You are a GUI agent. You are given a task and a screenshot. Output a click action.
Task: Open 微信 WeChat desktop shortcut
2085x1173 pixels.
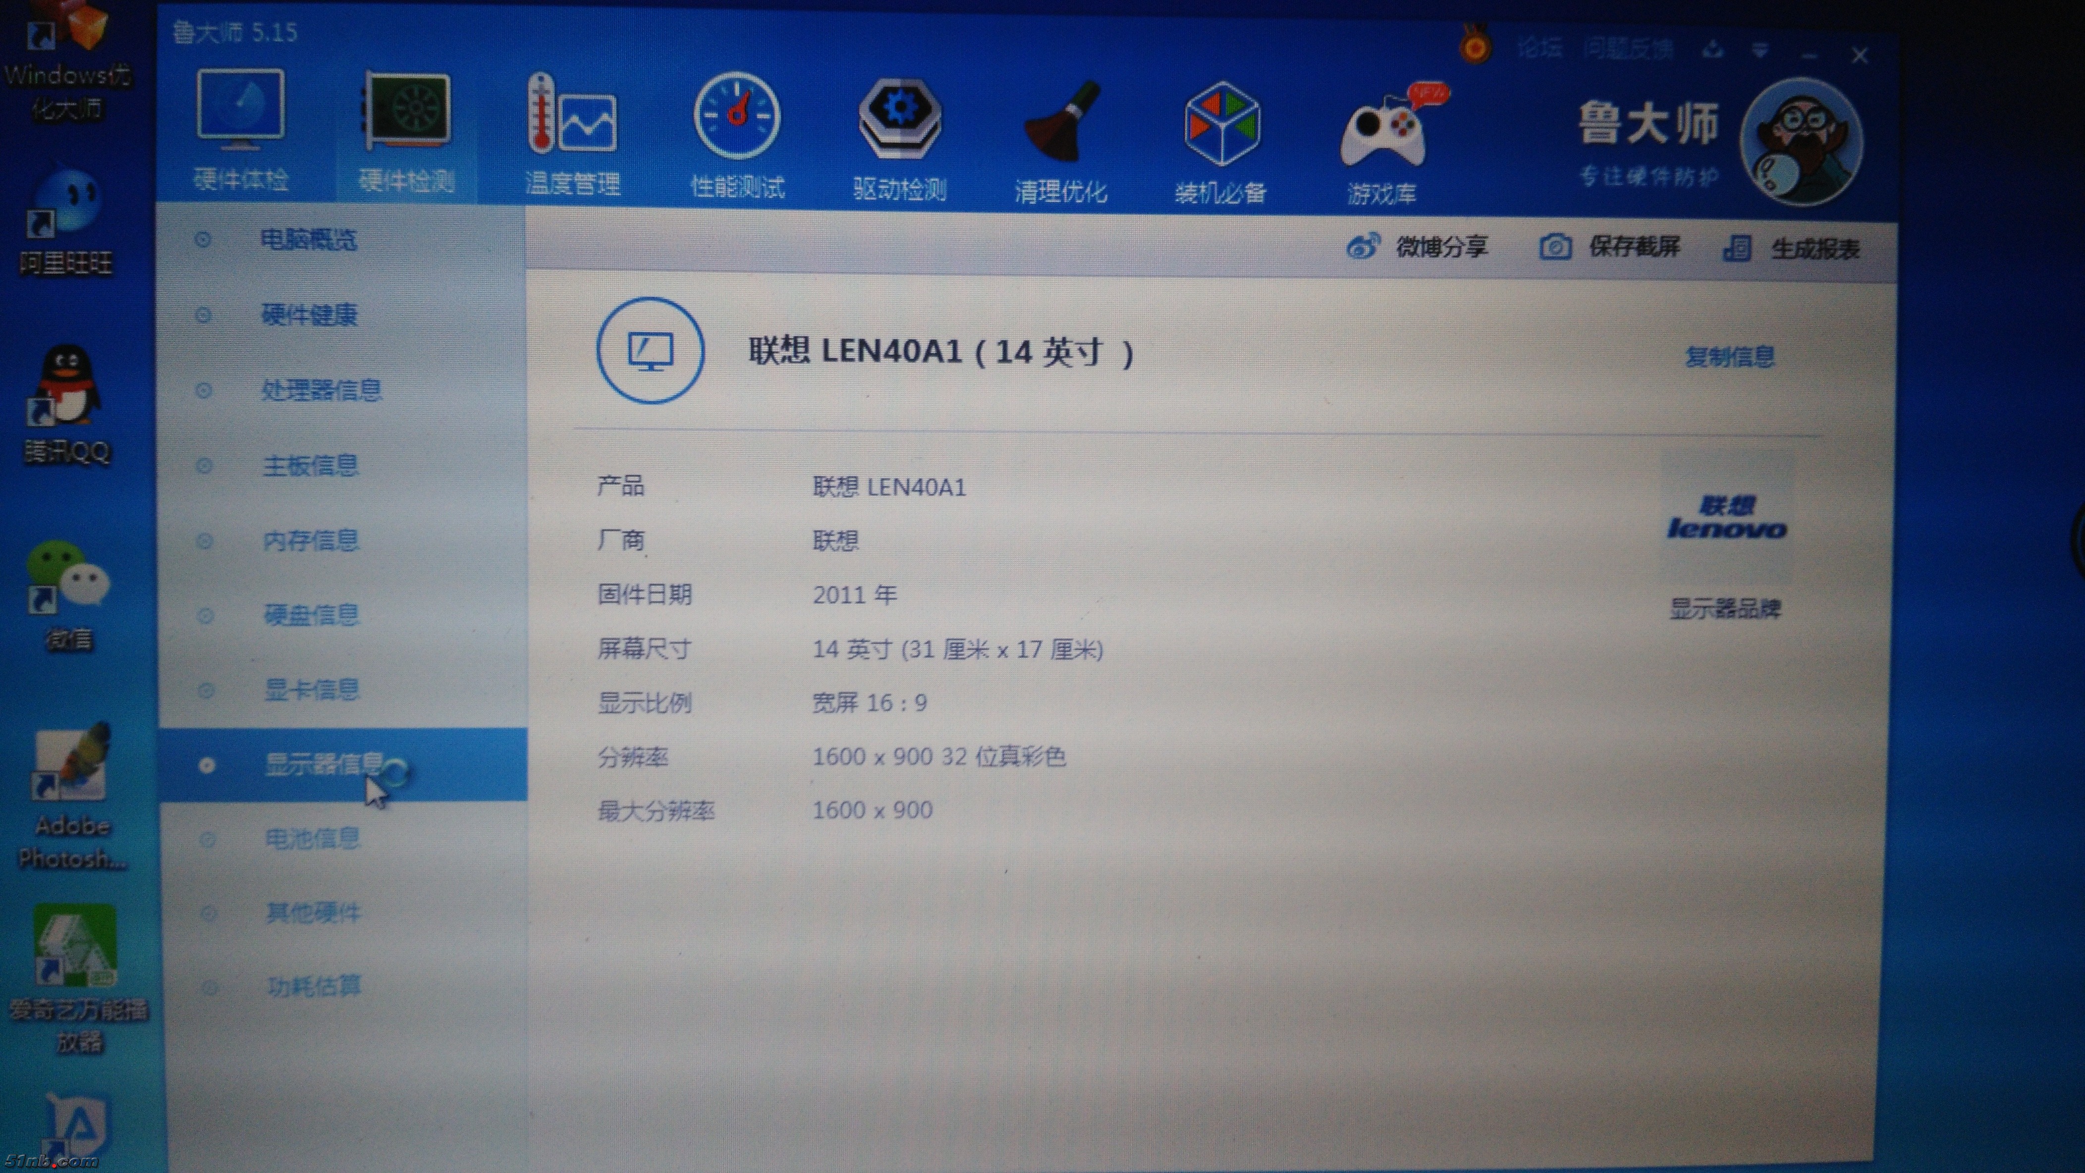click(x=68, y=595)
